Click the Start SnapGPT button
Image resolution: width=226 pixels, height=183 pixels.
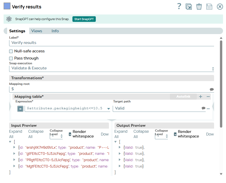(84, 19)
